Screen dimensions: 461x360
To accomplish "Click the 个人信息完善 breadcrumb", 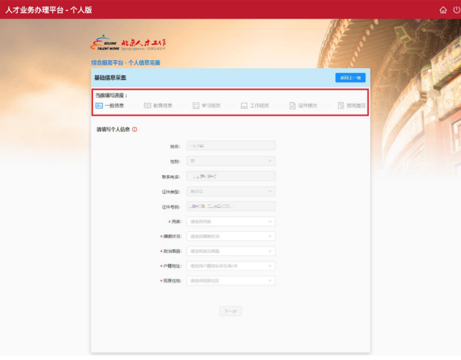I will point(144,63).
